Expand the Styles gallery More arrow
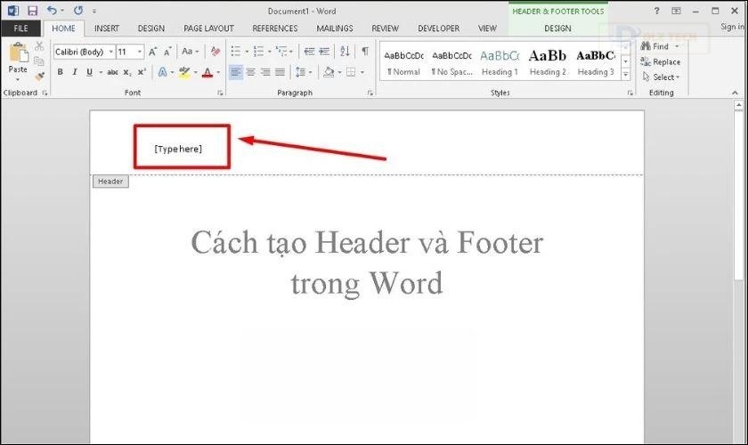The width and height of the screenshot is (748, 445). [x=625, y=75]
